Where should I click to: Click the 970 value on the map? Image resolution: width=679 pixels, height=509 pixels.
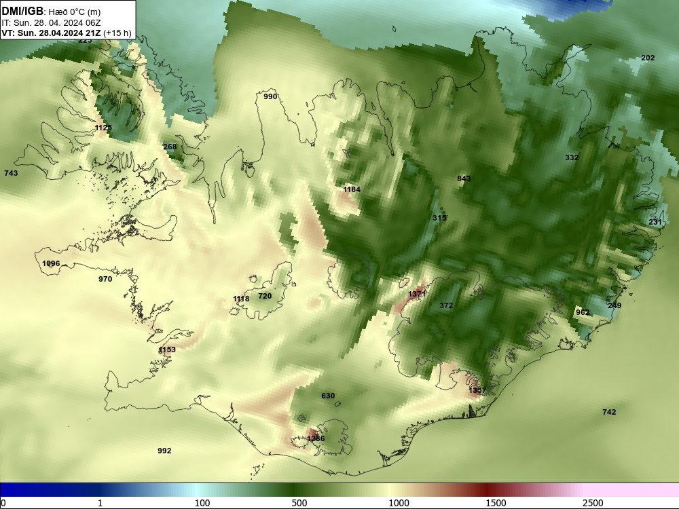click(105, 279)
